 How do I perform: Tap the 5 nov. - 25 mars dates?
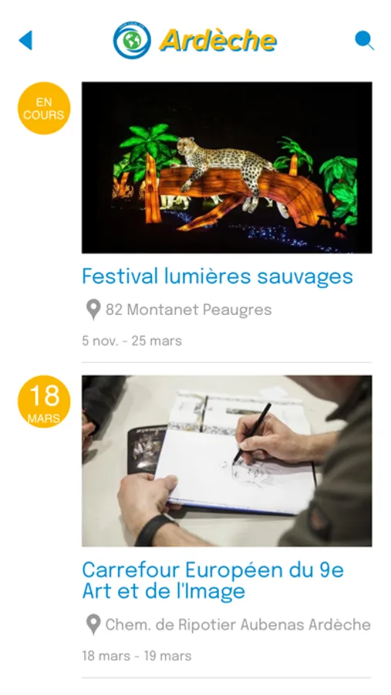point(132,341)
